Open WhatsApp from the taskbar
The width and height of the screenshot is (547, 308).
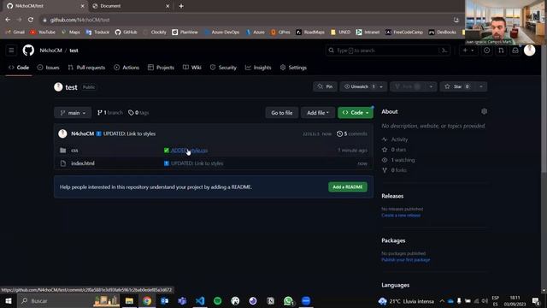288,300
